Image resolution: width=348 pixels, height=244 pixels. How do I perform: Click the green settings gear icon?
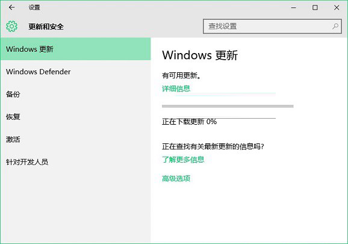(x=11, y=27)
